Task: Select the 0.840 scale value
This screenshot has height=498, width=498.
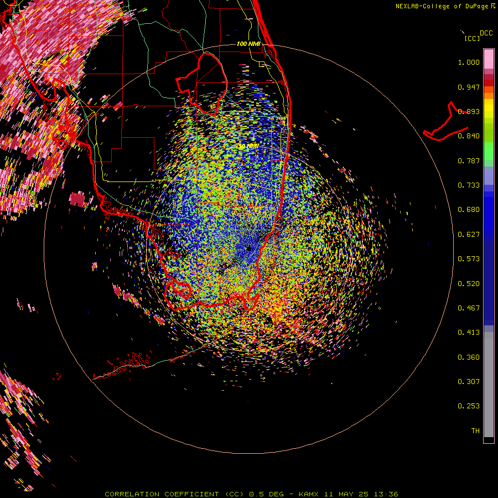Action: coord(469,136)
